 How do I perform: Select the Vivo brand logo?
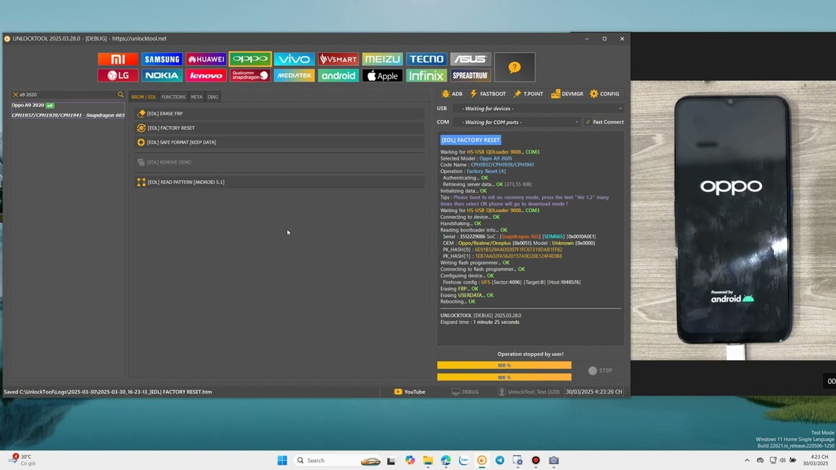(x=294, y=59)
